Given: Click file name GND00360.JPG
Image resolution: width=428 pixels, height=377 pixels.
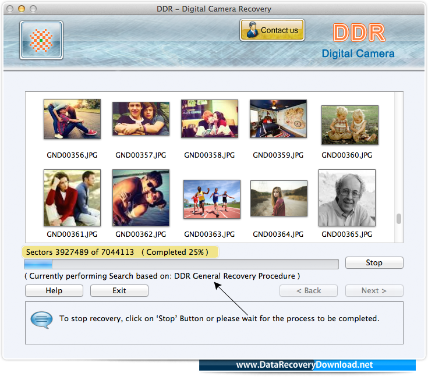Looking at the screenshot, I should coord(347,155).
